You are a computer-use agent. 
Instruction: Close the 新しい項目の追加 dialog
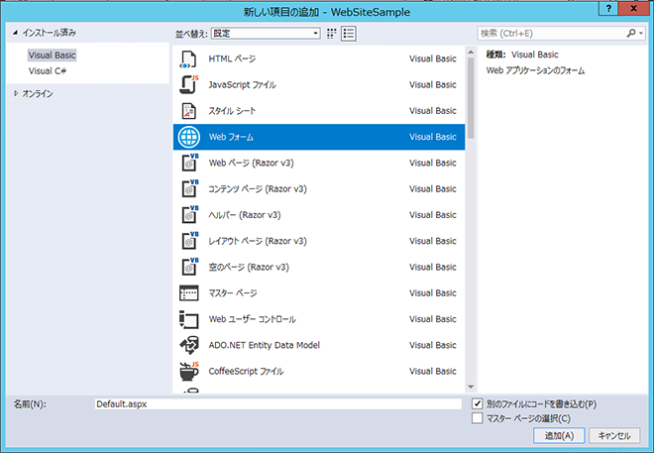633,8
